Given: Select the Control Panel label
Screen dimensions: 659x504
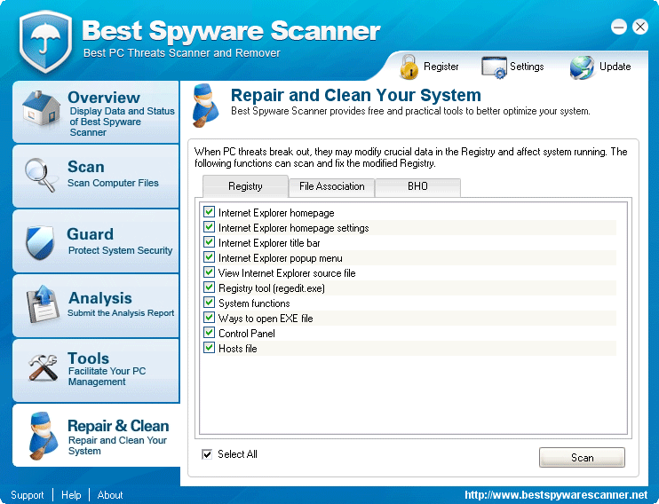Looking at the screenshot, I should tap(247, 334).
